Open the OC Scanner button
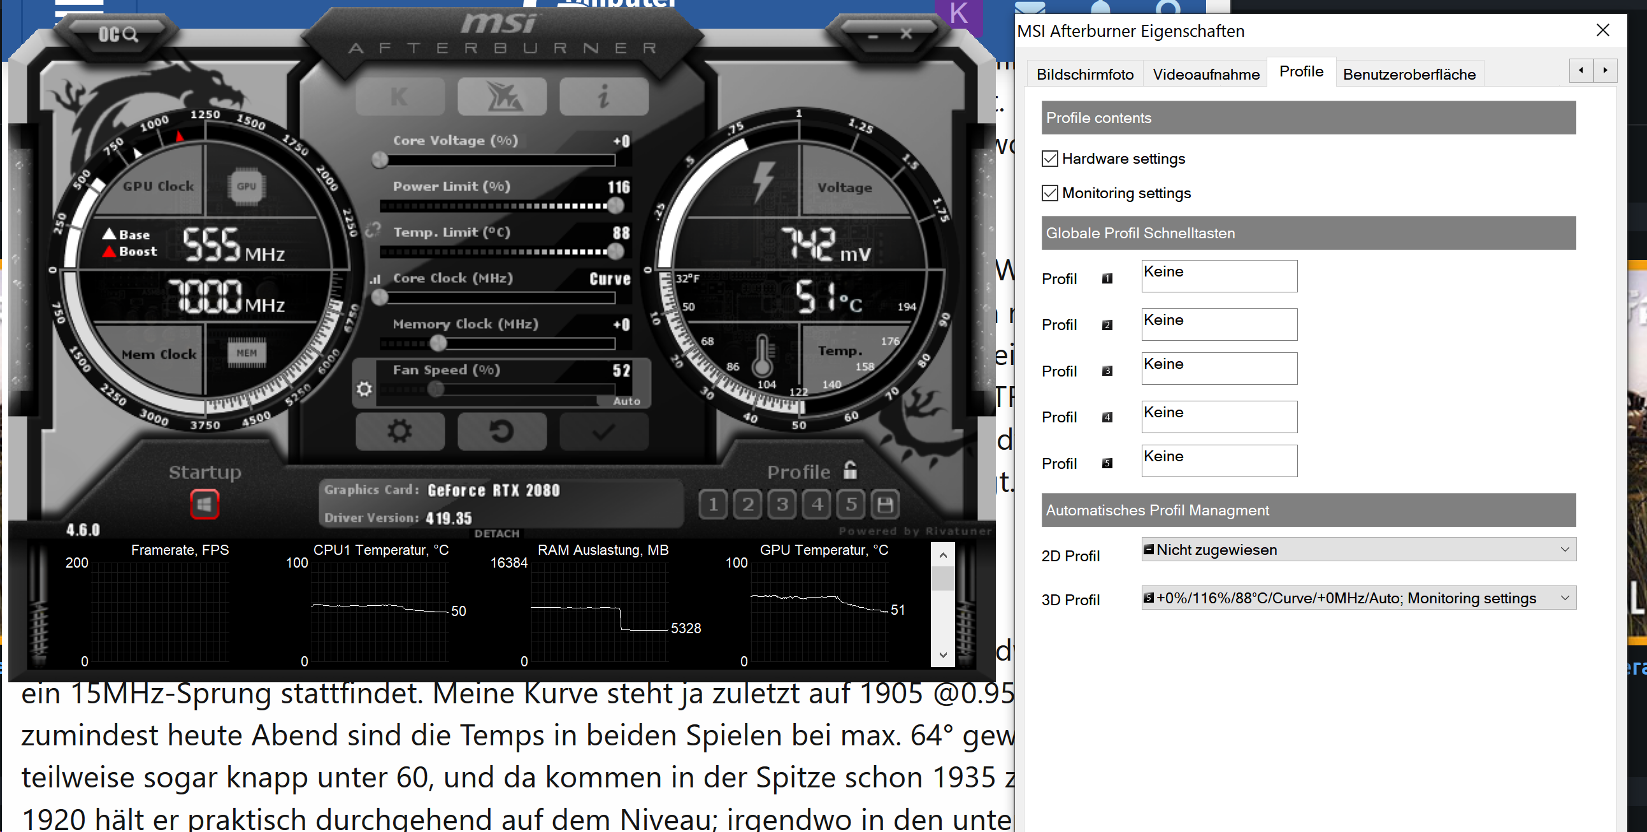1647x832 pixels. (118, 34)
